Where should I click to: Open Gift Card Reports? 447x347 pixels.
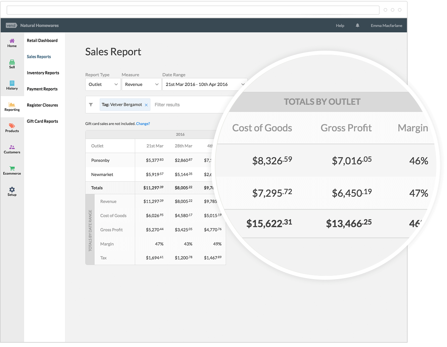(x=42, y=121)
